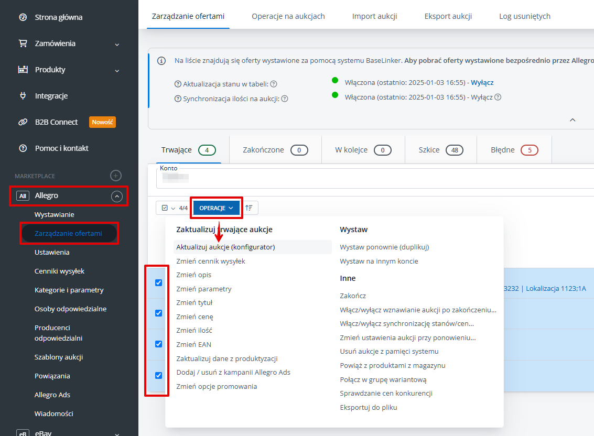Select 'Eksportuj do pliku' option
The height and width of the screenshot is (436, 594).
[x=368, y=408]
